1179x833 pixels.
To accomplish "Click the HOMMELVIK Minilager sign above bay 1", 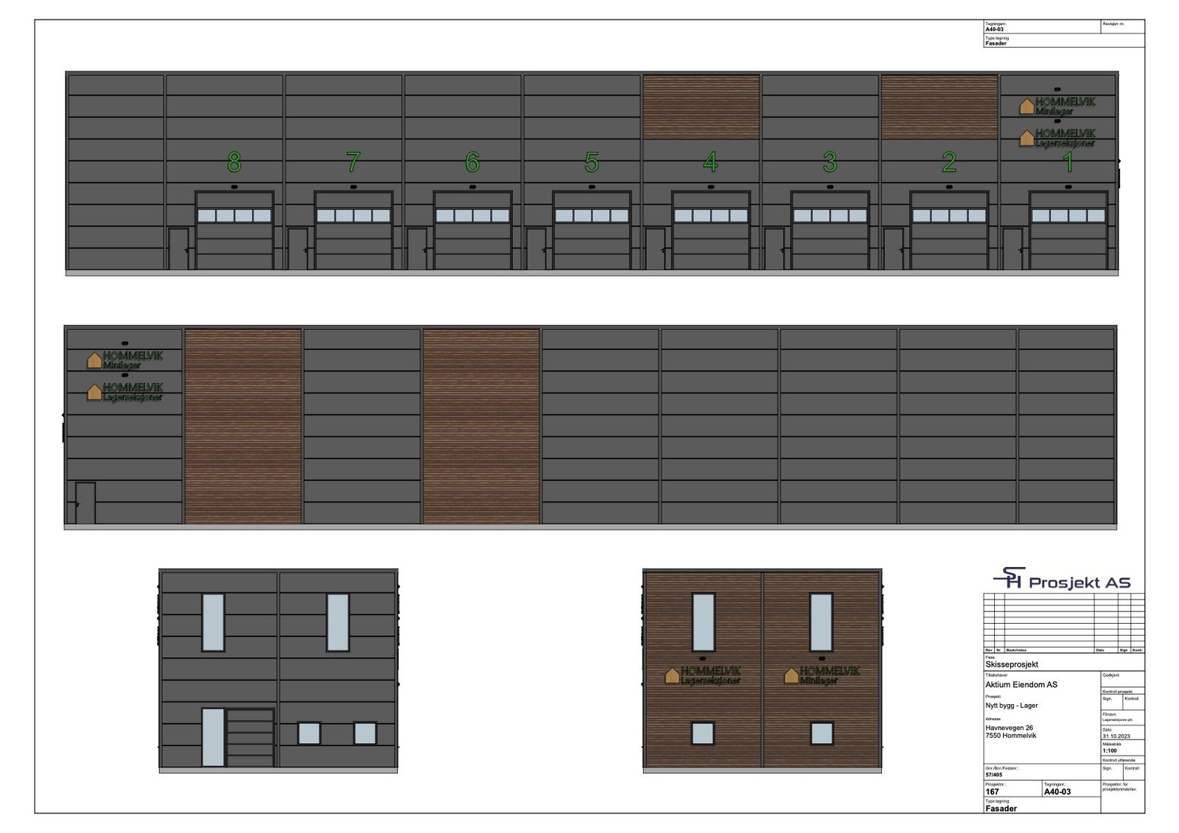I will [x=1057, y=106].
